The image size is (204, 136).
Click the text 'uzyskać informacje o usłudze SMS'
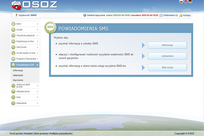pos(78,43)
